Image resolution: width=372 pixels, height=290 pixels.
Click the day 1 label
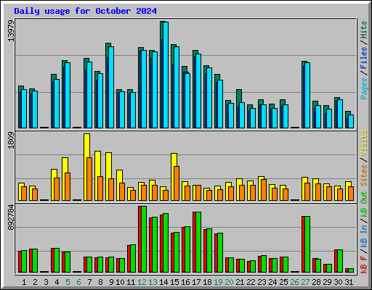24,282
